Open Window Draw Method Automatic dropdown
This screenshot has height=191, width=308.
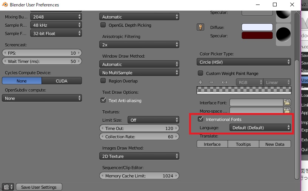pos(139,64)
